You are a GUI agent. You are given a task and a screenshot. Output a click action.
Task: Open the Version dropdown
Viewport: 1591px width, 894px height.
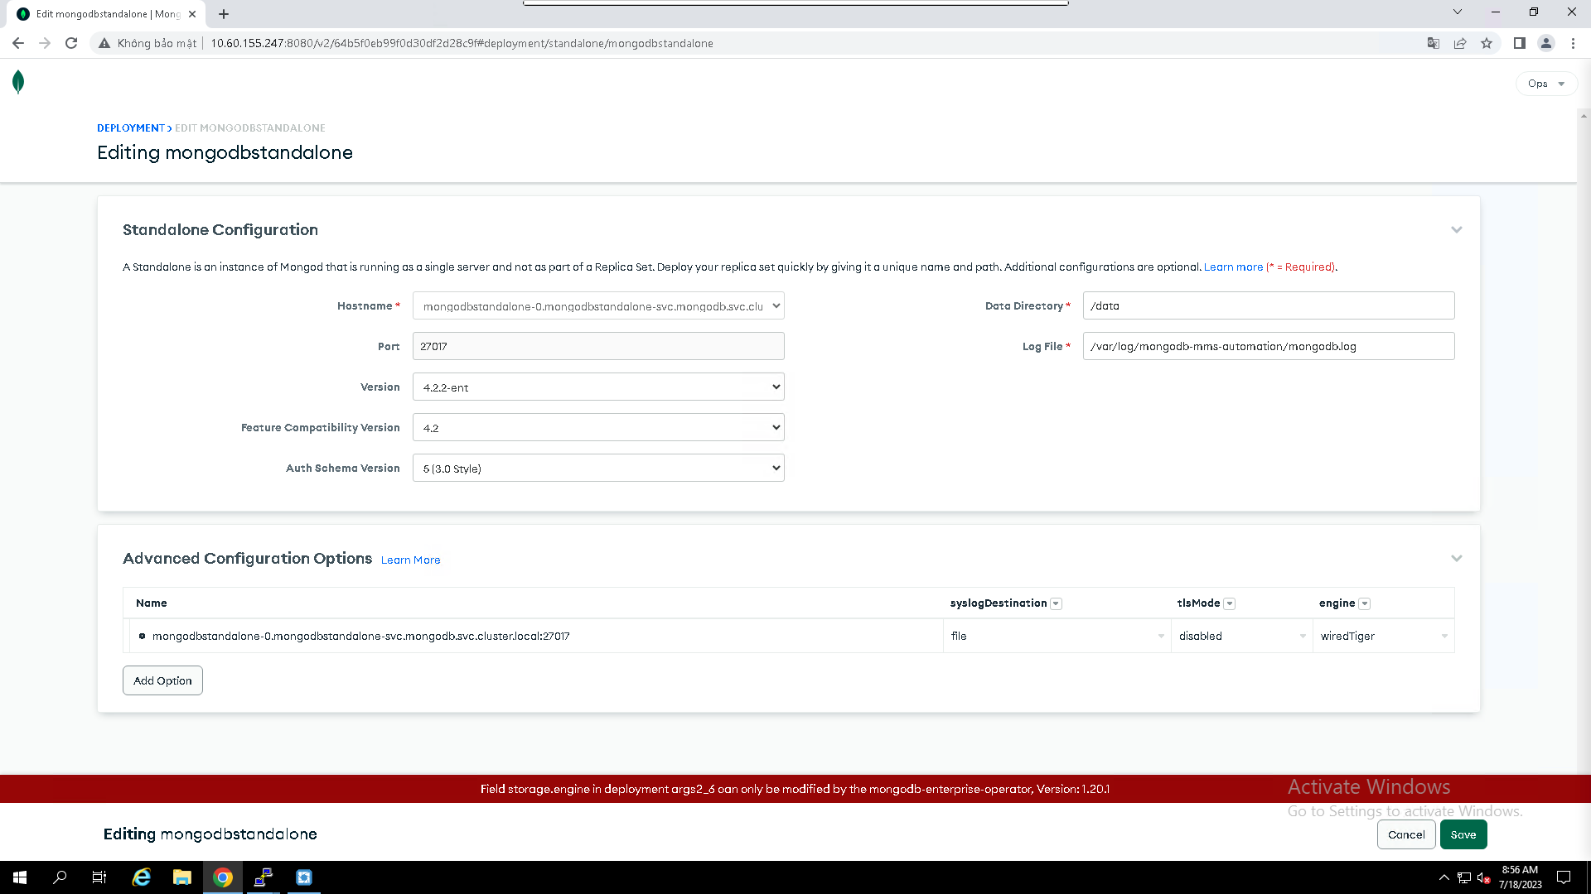(x=598, y=387)
